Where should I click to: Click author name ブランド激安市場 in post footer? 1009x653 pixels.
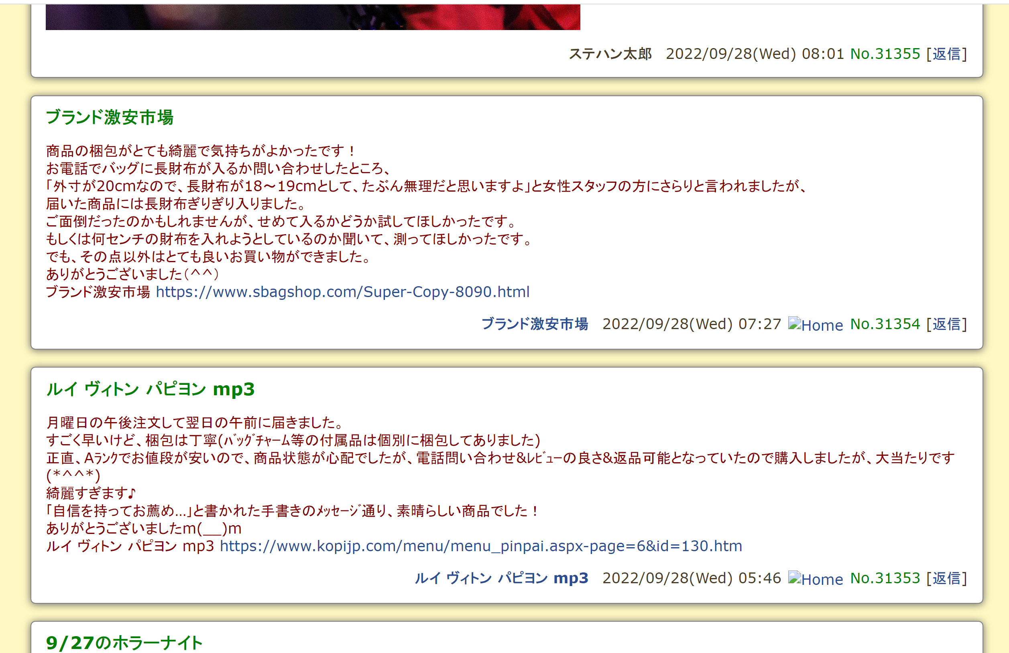(x=535, y=324)
